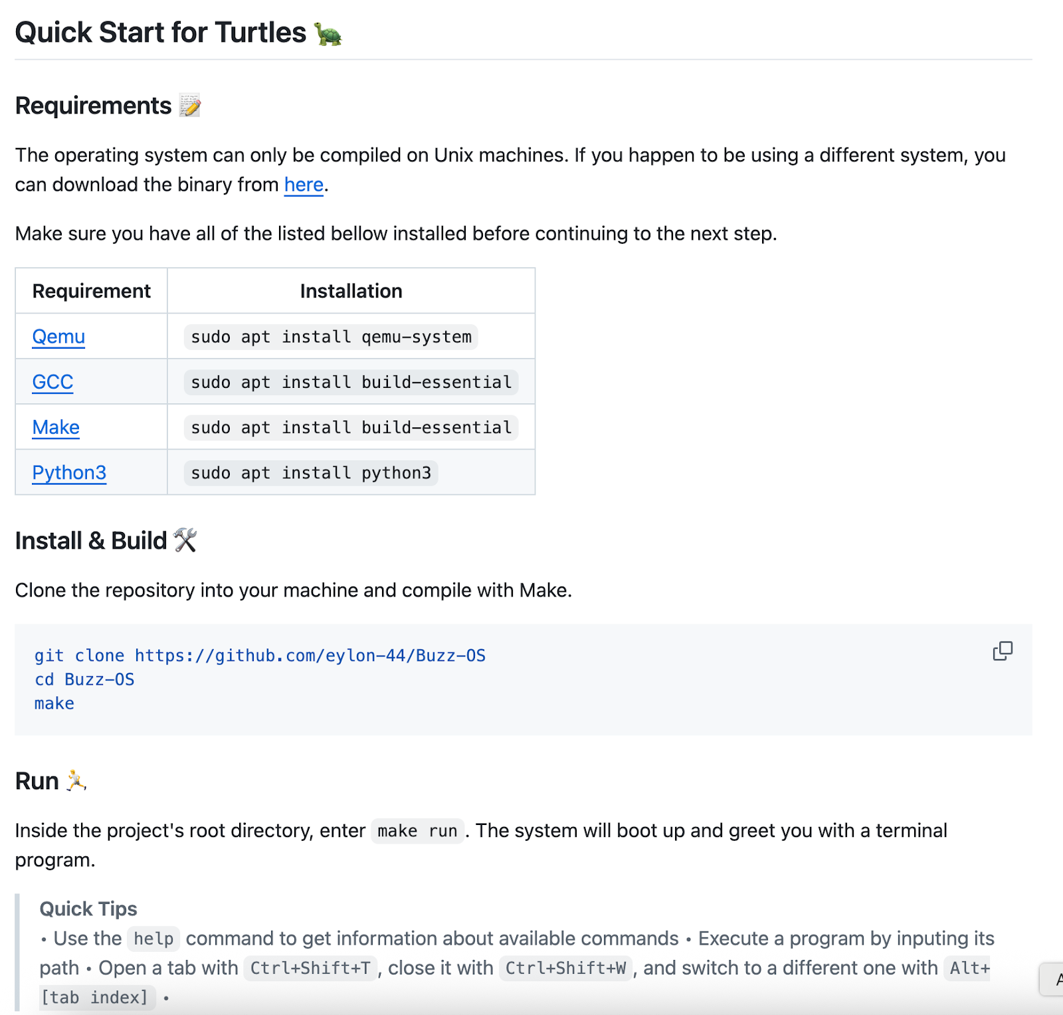1063x1015 pixels.
Task: Click the memo emoji beside Requirements
Action: pyautogui.click(x=190, y=106)
